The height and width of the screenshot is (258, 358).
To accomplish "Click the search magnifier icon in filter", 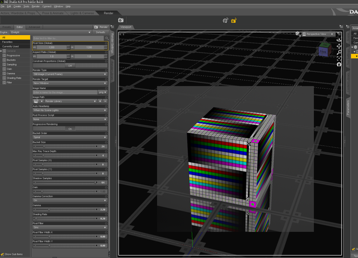I will coord(107,38).
